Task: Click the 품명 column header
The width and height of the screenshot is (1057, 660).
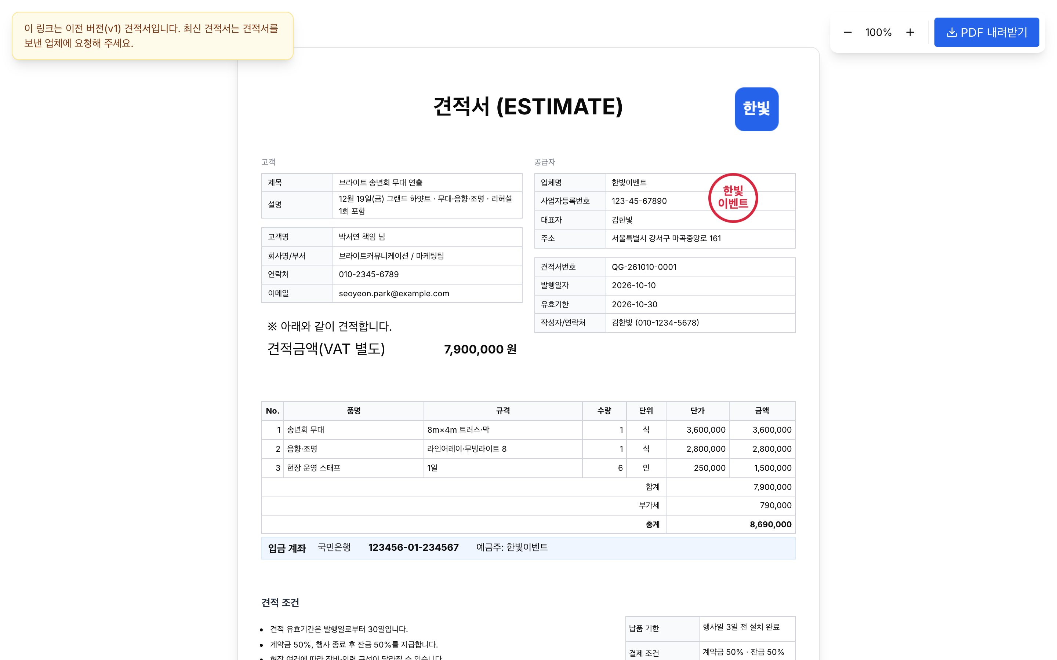Action: tap(353, 411)
